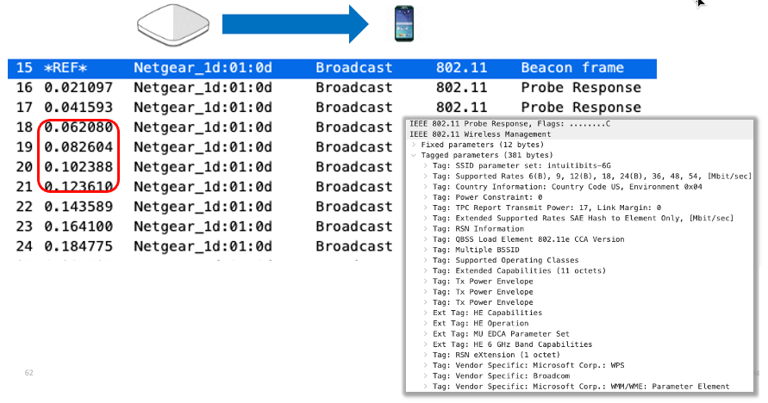Image resolution: width=768 pixels, height=403 pixels.
Task: Expand the Multiple BSSID tag
Action: click(x=426, y=250)
